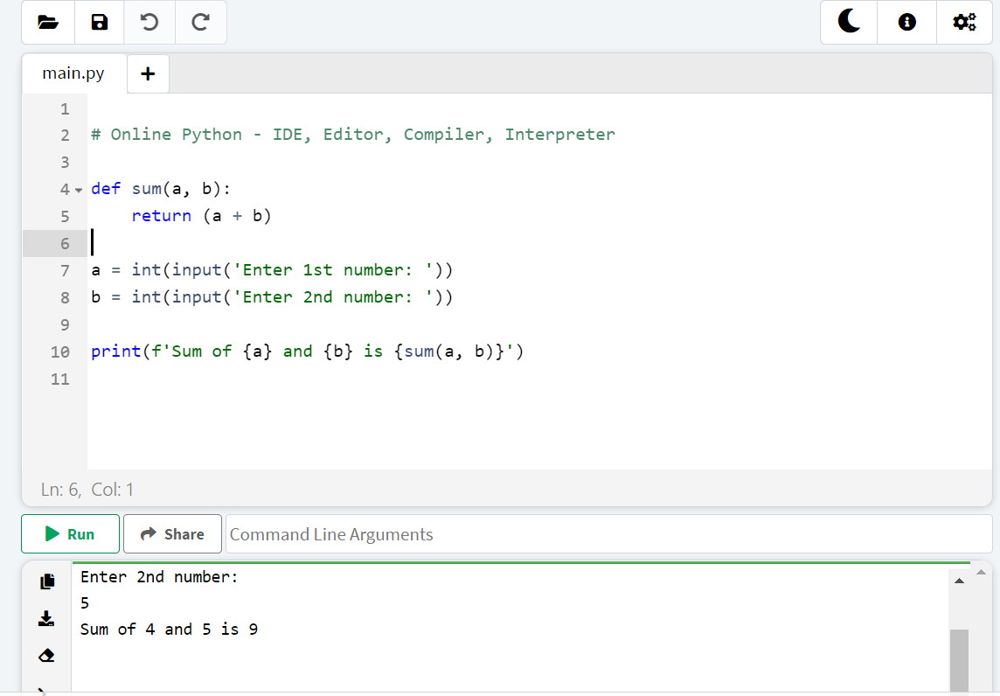Open the info/about icon

click(907, 23)
